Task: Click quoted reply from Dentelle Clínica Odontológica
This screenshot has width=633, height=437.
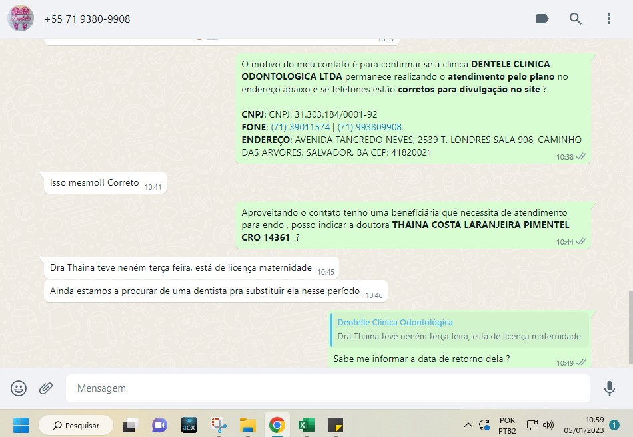Action: click(459, 329)
